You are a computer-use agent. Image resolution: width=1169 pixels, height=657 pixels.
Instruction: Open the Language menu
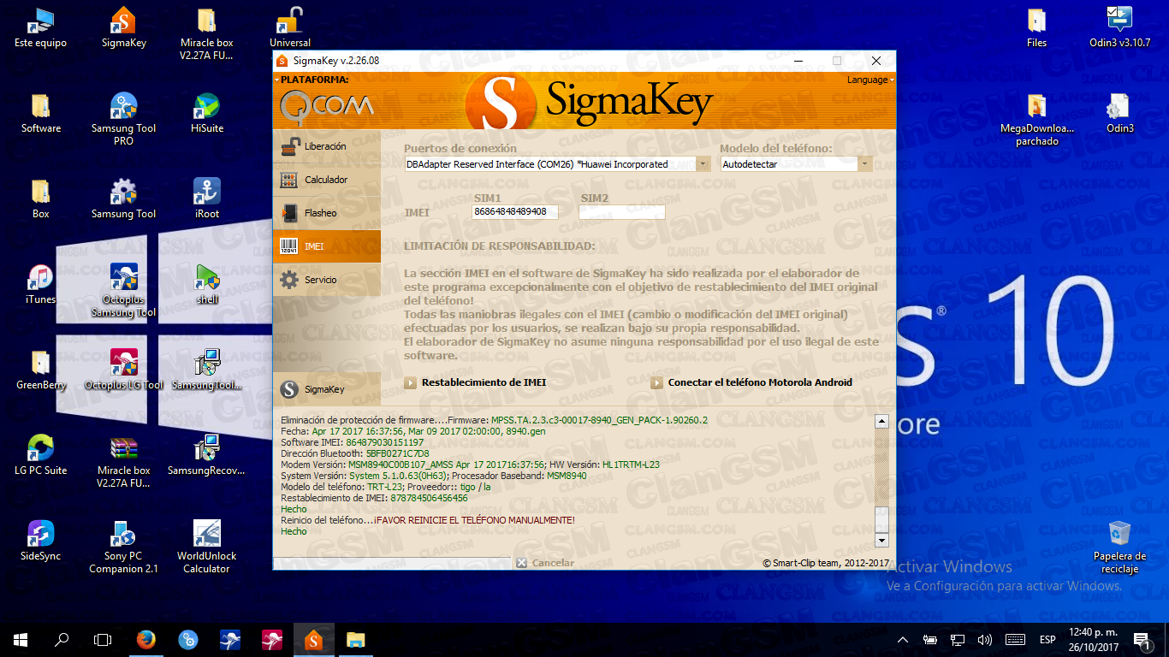870,80
